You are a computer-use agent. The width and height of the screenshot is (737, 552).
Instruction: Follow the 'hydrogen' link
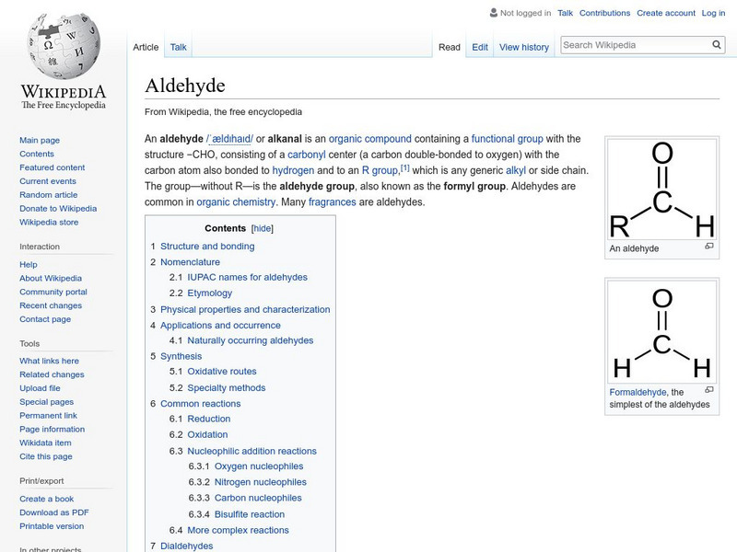pyautogui.click(x=293, y=170)
